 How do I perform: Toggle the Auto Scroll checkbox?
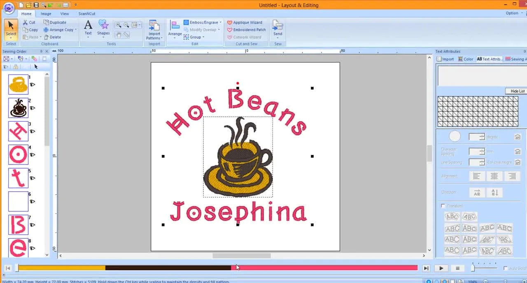click(506, 268)
